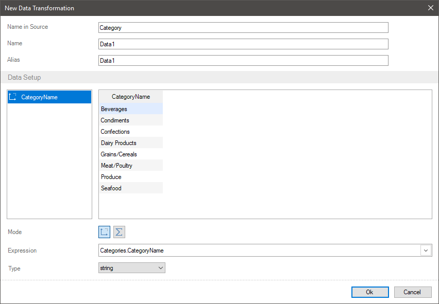Select the Grains/Cereals row

[131, 154]
